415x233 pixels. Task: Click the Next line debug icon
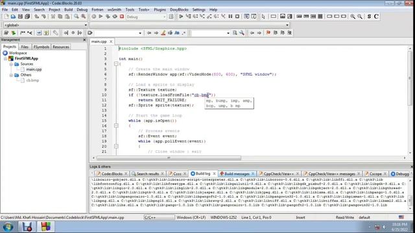coord(195,17)
